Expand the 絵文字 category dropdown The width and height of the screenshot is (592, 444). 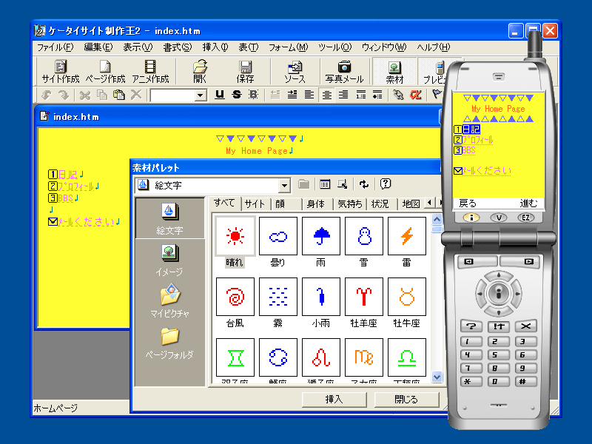click(284, 185)
